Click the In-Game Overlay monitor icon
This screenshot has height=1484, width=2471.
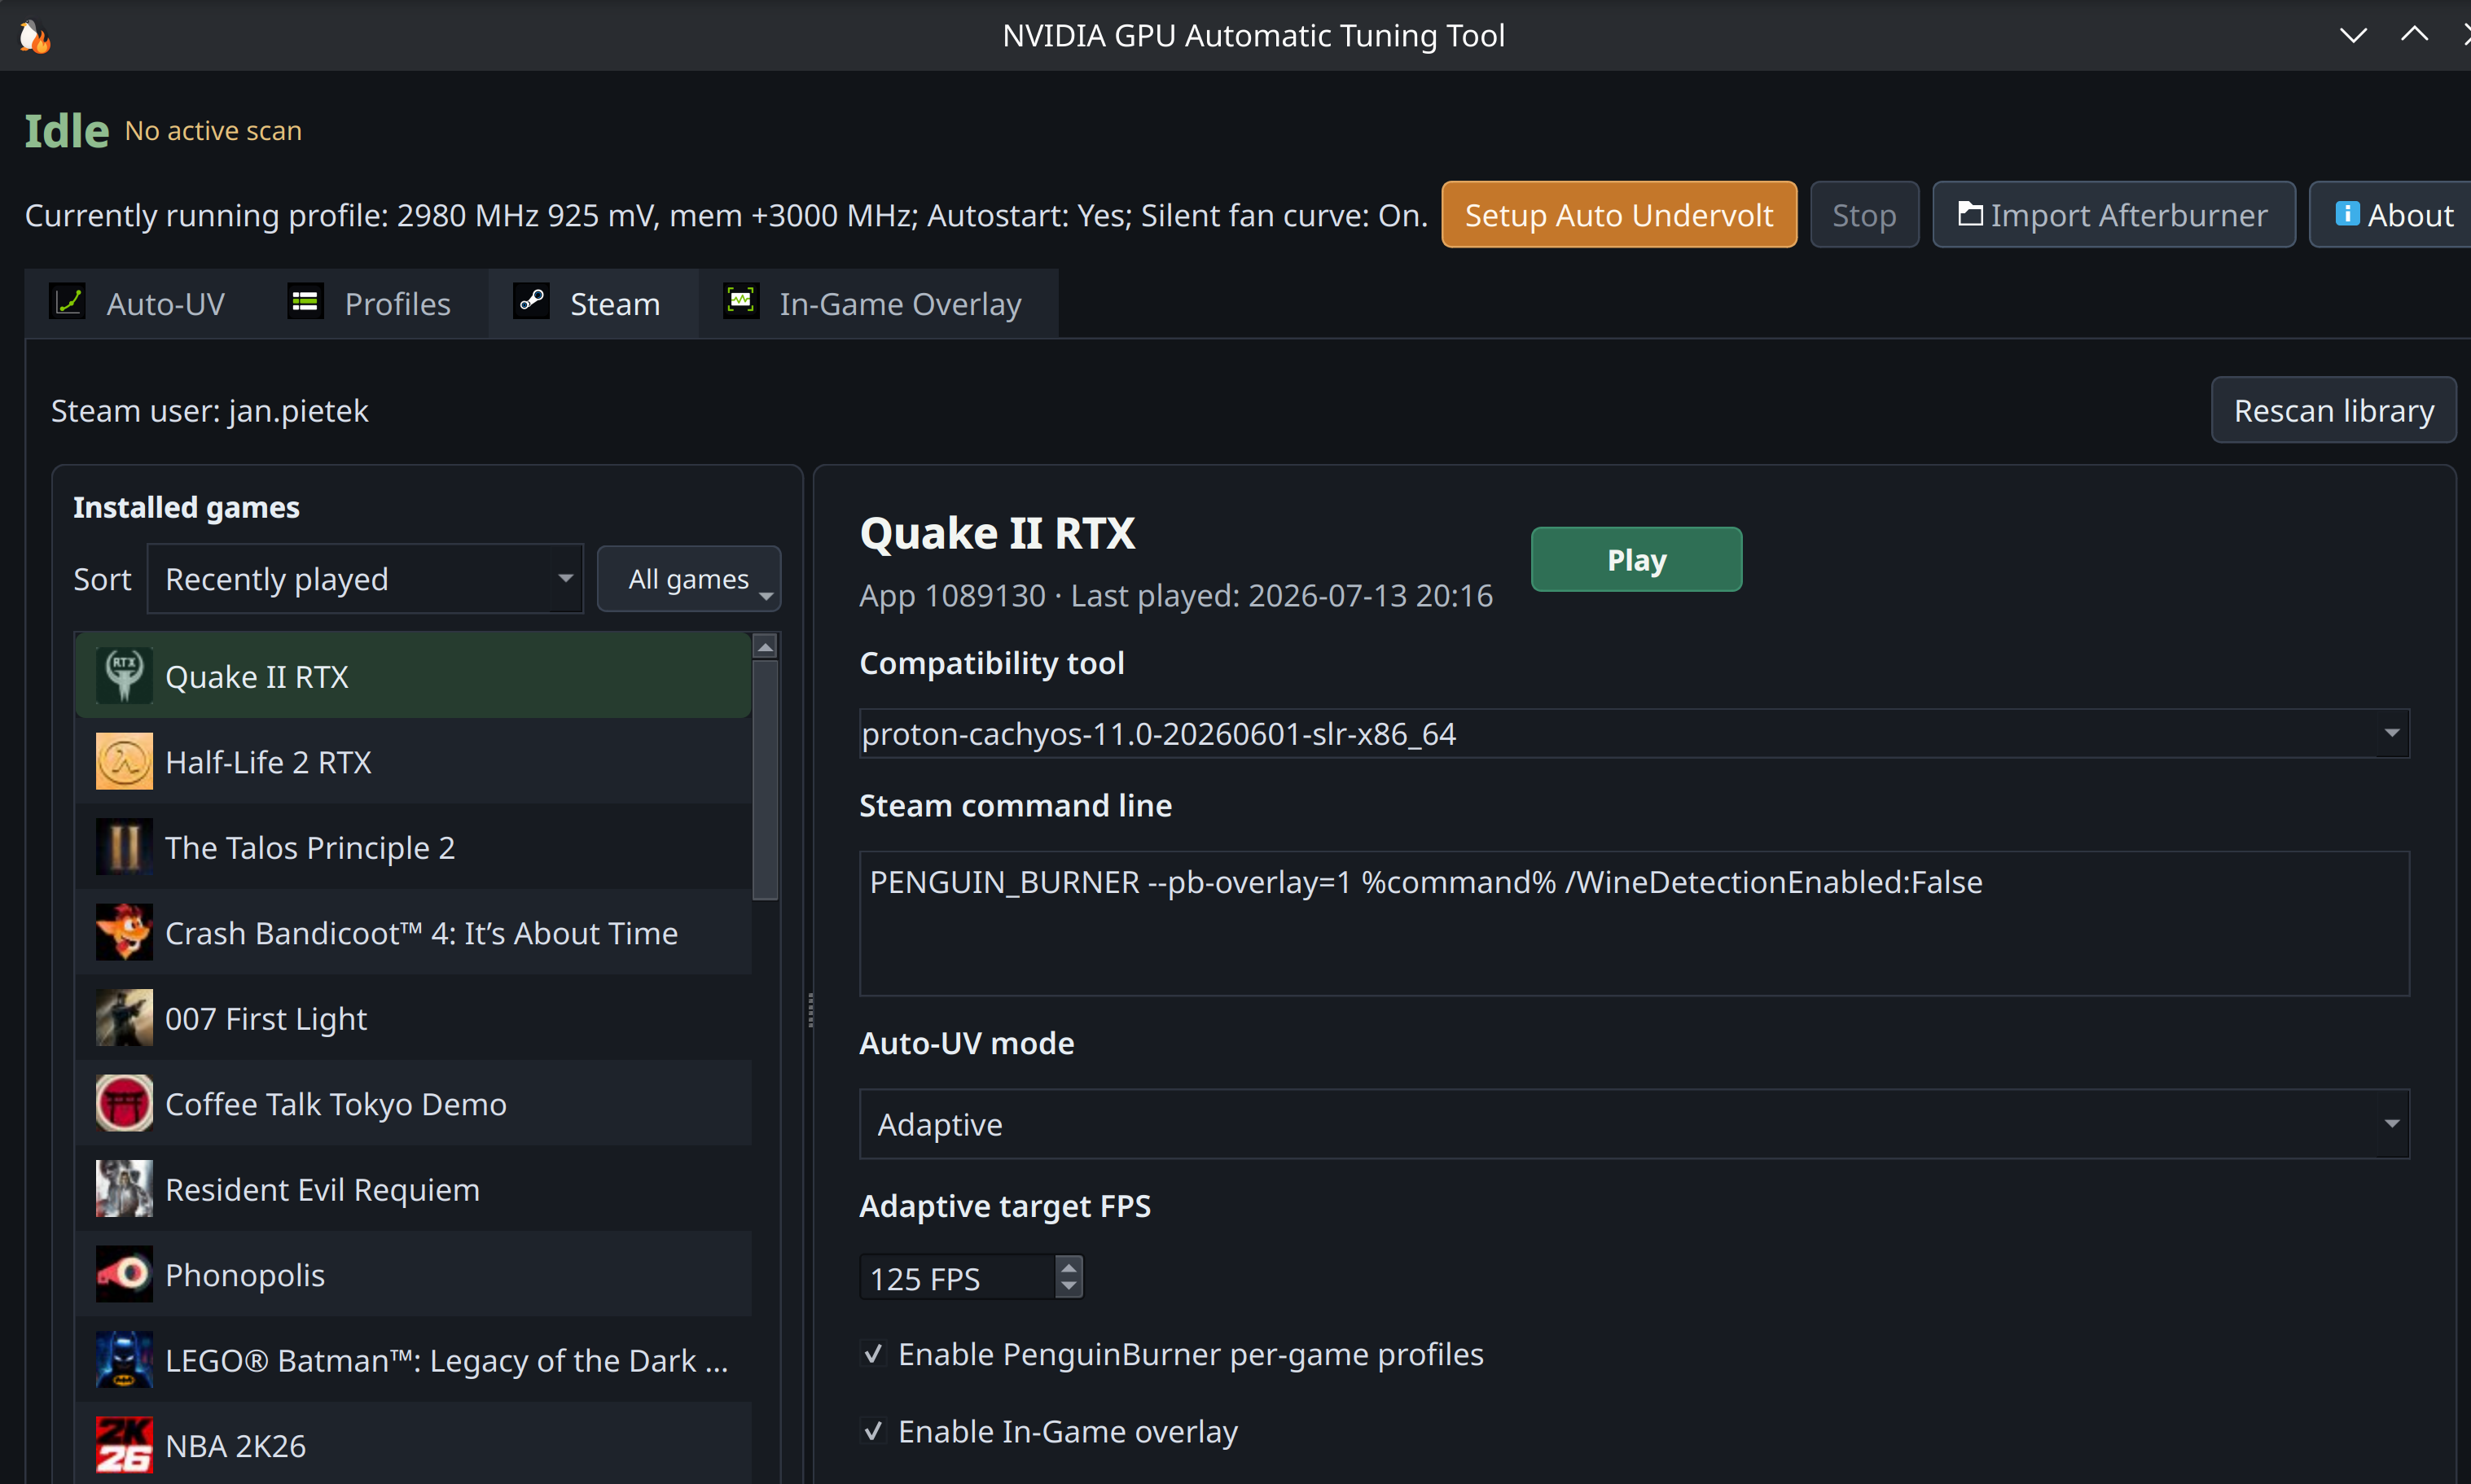pos(741,301)
